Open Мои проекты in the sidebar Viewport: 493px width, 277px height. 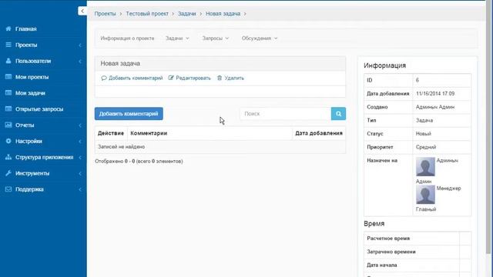point(32,77)
